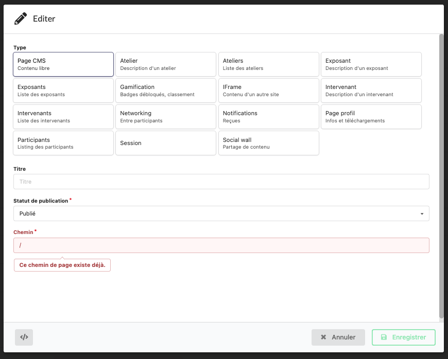Select the Networking page type
448x359 pixels.
tap(165, 117)
